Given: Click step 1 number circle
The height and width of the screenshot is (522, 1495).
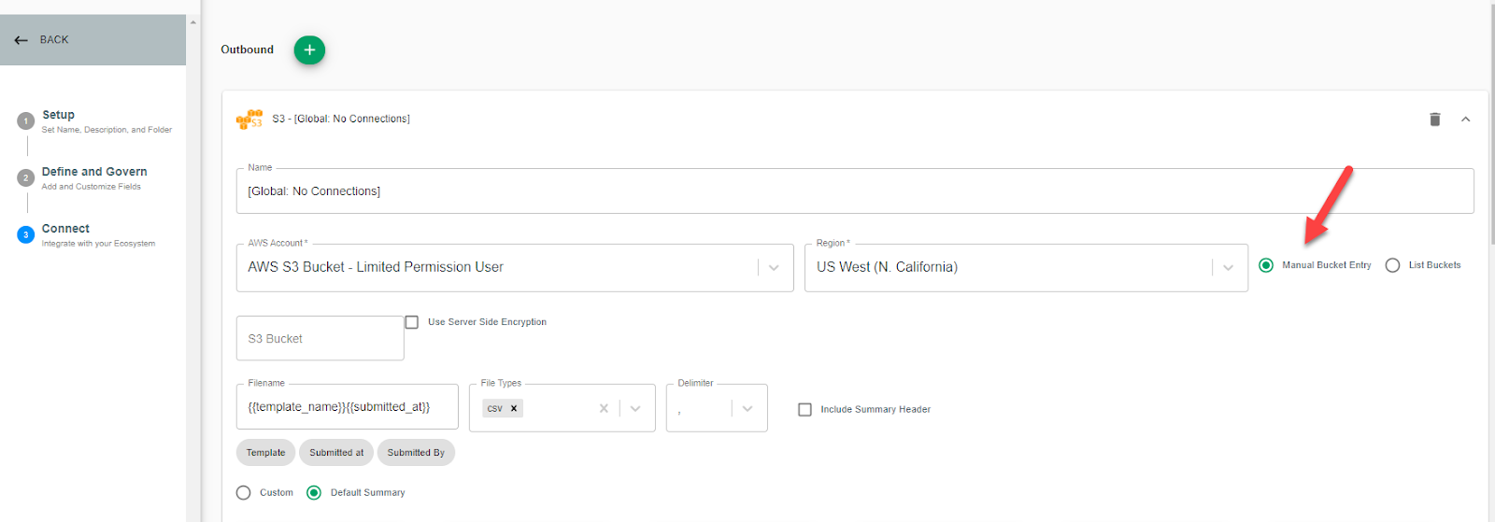Looking at the screenshot, I should [25, 120].
